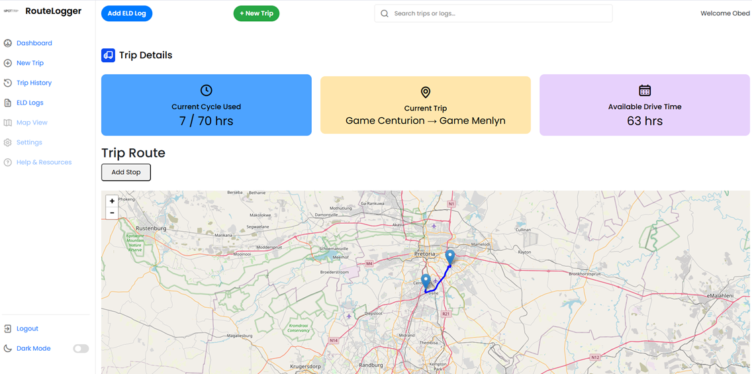Click the Dark Mode label
Viewport: 752px width, 374px height.
[x=34, y=349]
